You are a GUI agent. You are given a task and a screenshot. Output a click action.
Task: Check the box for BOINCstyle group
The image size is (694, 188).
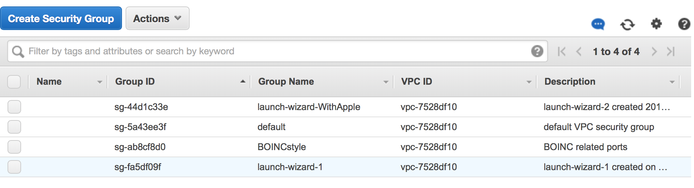(14, 147)
